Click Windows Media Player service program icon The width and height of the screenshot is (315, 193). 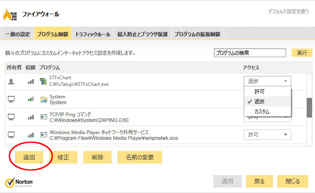(44, 135)
